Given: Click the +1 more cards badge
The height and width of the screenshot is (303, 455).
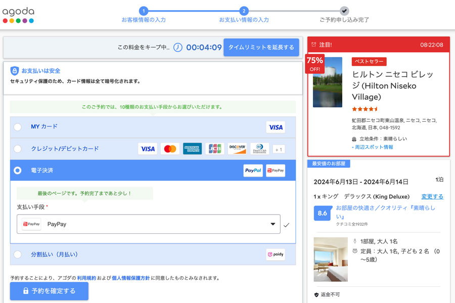Looking at the screenshot, I should pyautogui.click(x=279, y=149).
